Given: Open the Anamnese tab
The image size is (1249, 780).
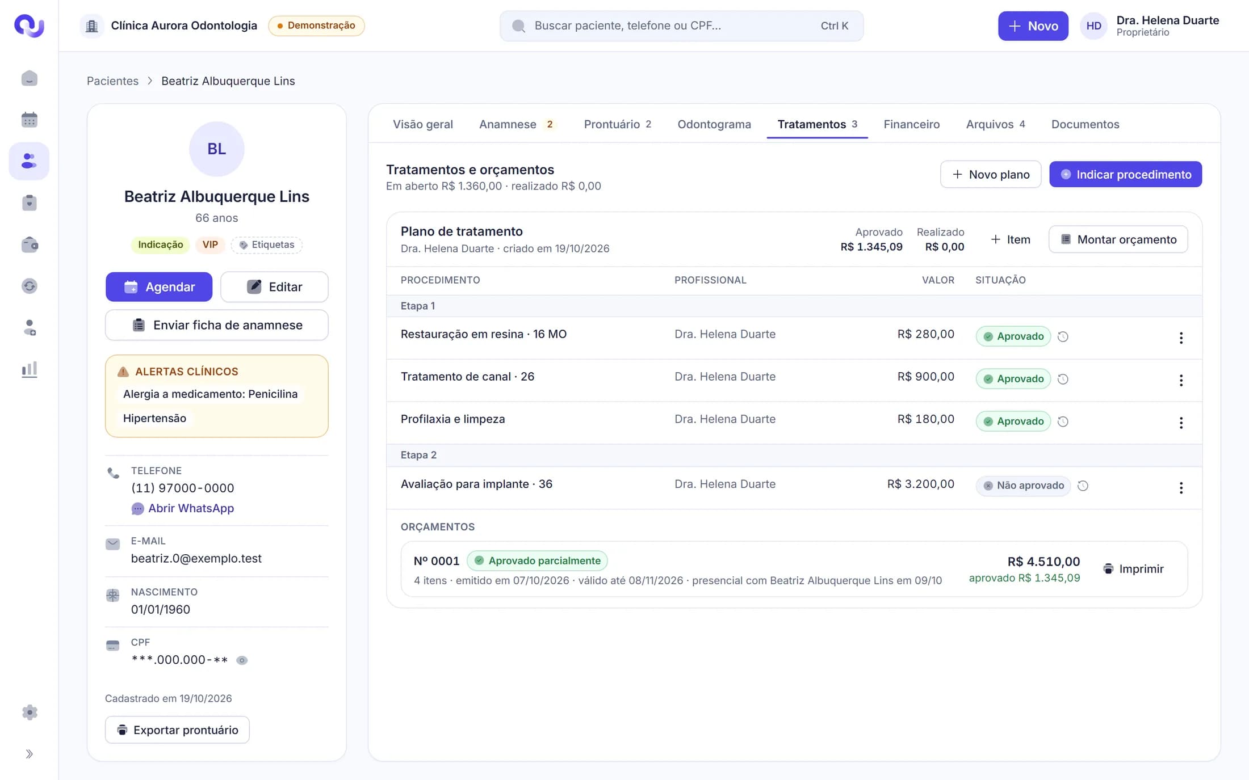Looking at the screenshot, I should pyautogui.click(x=517, y=124).
